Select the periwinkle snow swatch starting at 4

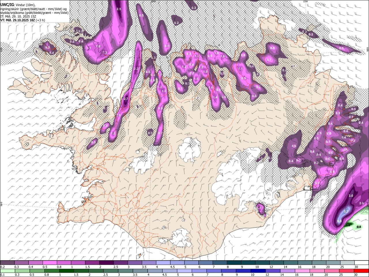pyautogui.click(x=163, y=263)
